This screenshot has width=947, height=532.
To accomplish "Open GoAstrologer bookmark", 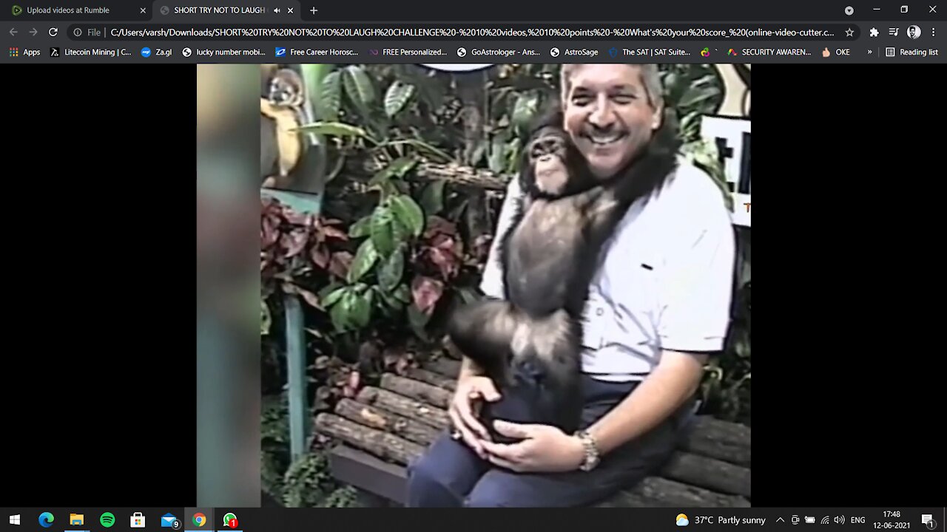I will click(x=499, y=52).
